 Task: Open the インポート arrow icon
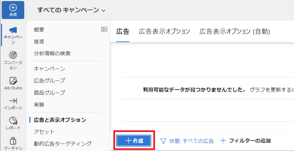(13, 101)
